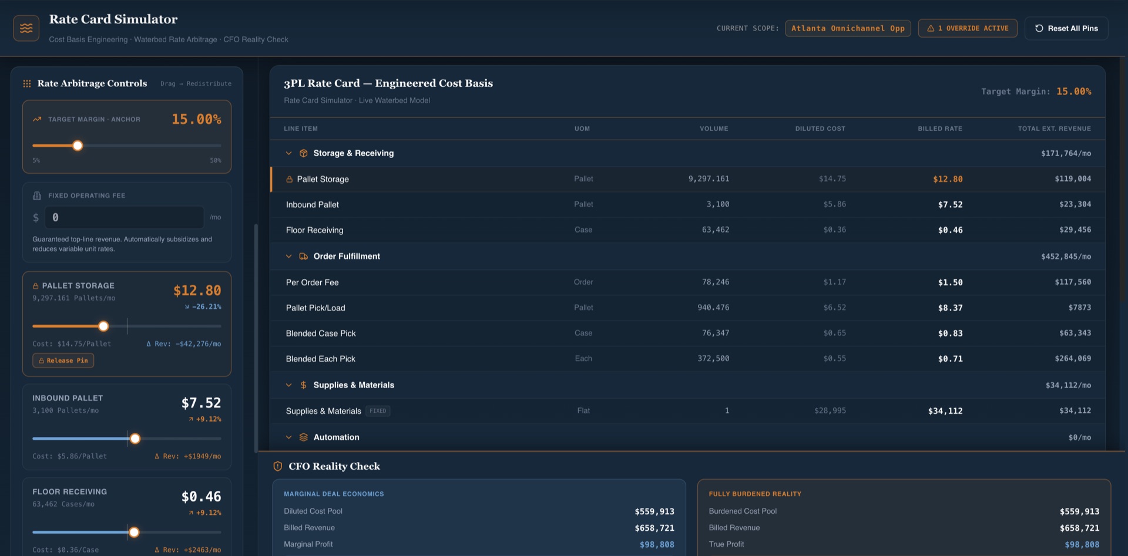Click the left panel vertical scrollbar
Image resolution: width=1128 pixels, height=556 pixels.
coord(256,338)
